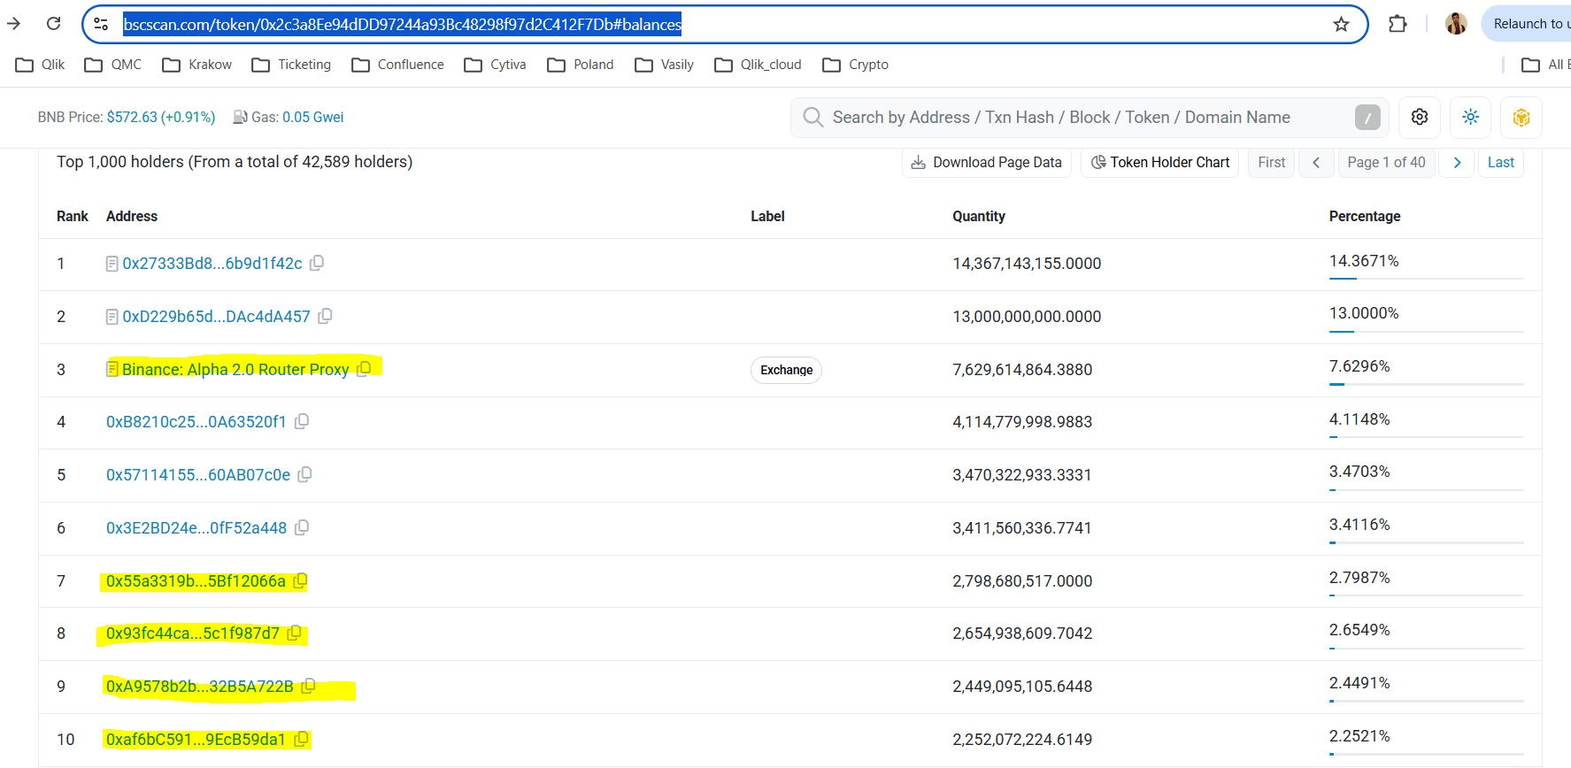Open holder 0x3E2BD24e...0fF52a448

tap(196, 527)
